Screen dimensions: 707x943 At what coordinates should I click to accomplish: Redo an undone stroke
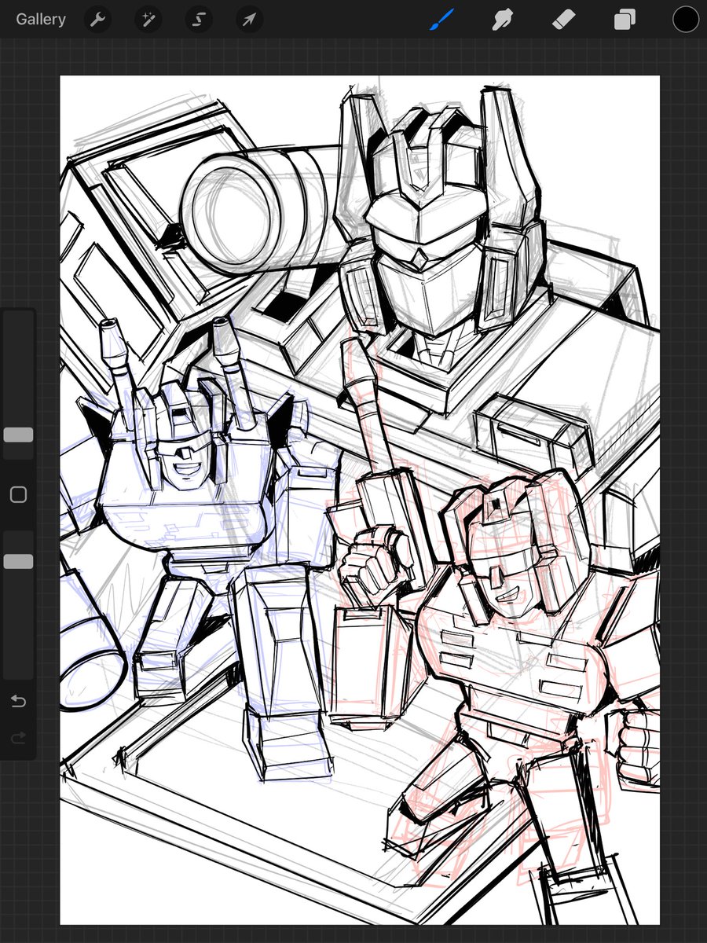click(18, 737)
